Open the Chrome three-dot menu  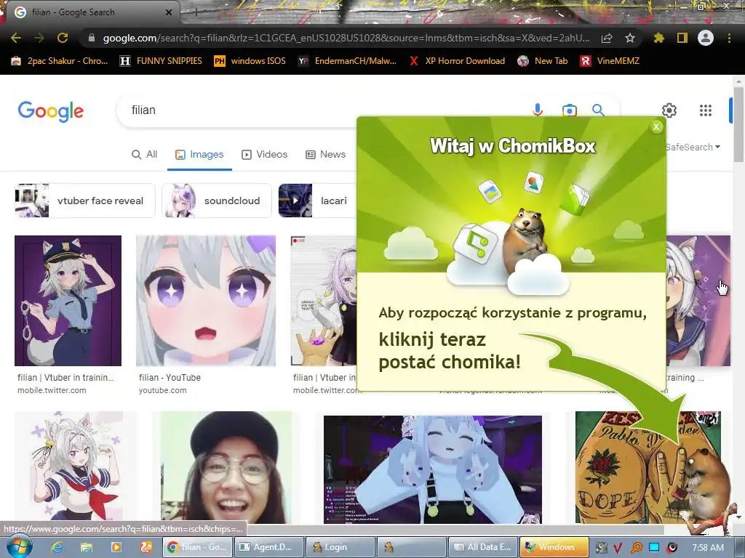coord(729,38)
